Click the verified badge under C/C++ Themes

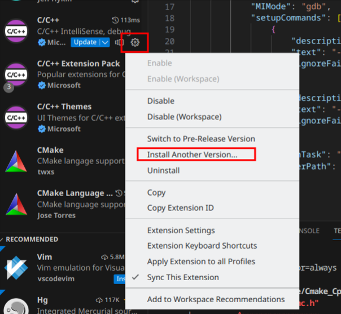(x=42, y=129)
